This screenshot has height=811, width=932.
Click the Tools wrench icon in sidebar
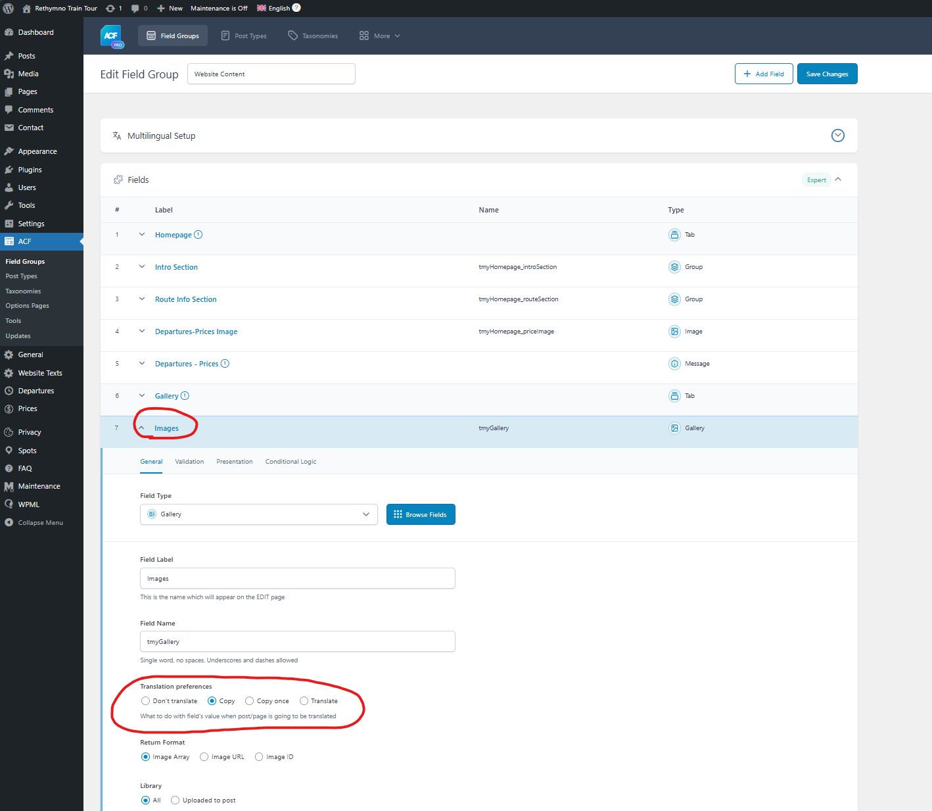coord(9,205)
